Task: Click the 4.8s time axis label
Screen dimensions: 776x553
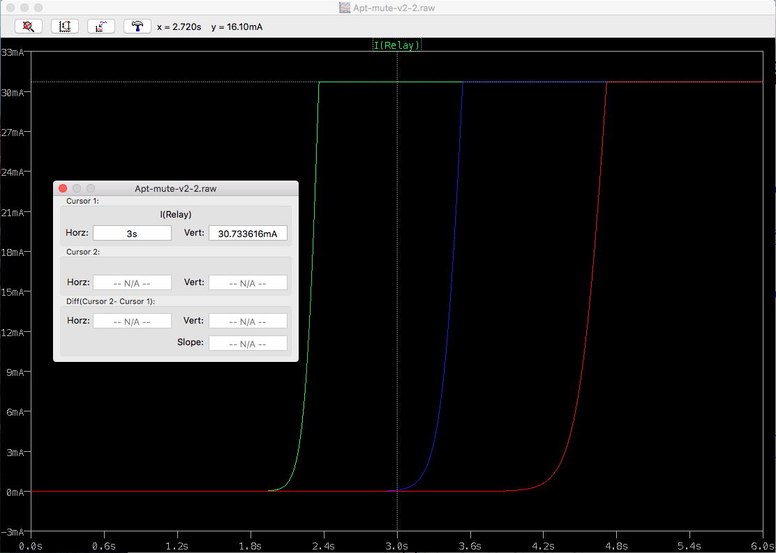Action: pos(617,547)
